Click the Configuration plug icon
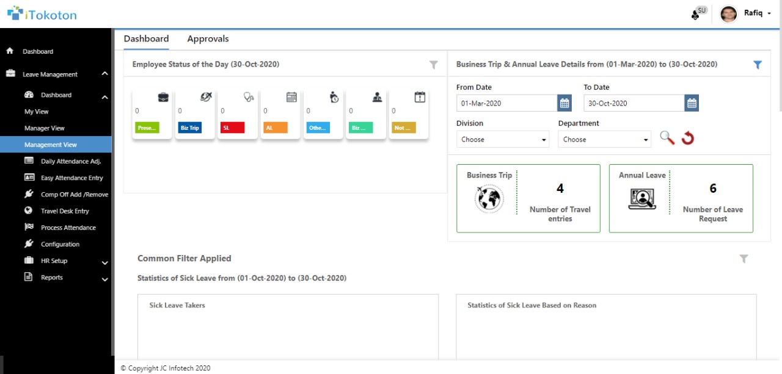The image size is (782, 374). coord(29,243)
